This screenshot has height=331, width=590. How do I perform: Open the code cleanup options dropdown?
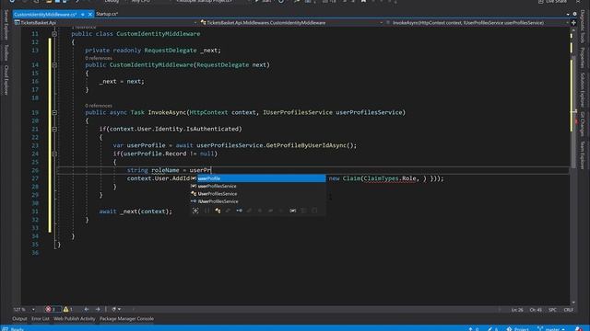tap(119, 309)
